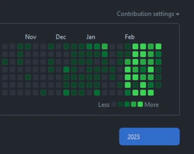
Task: Click the middle legend swatch between Less and More
Action: click(127, 104)
